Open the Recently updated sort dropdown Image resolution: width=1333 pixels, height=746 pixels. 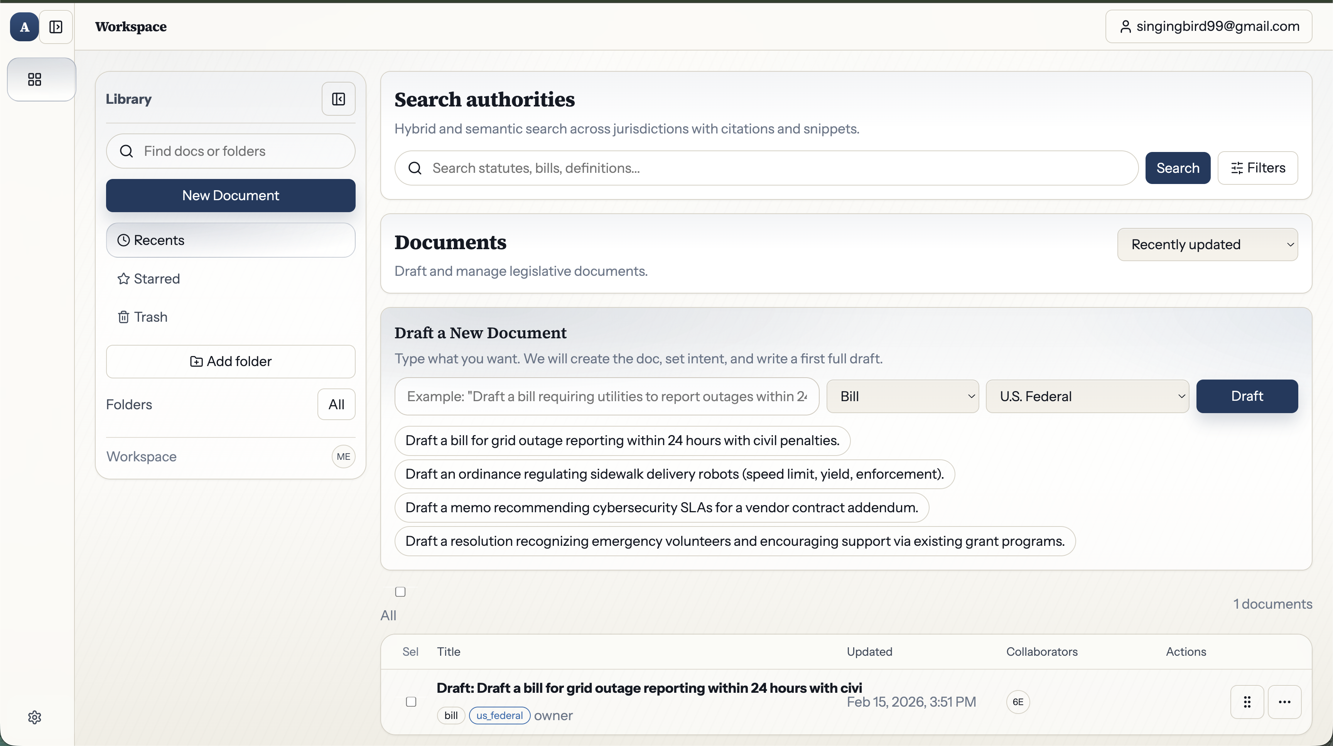coord(1207,244)
